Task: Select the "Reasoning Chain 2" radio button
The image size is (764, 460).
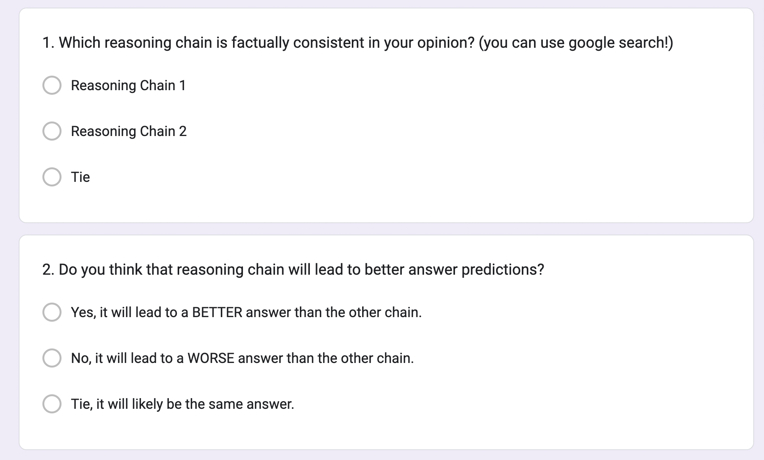Action: coord(52,131)
